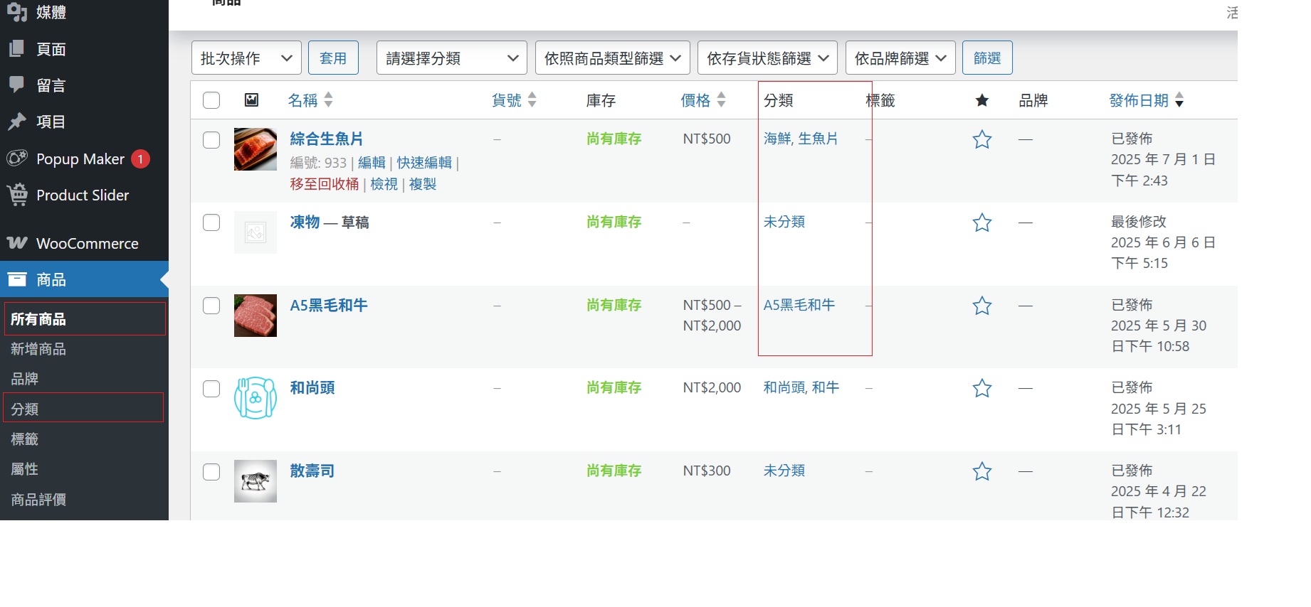1311x607 pixels.
Task: Click 移至回收桶 link for 綜合生魚片
Action: (325, 184)
